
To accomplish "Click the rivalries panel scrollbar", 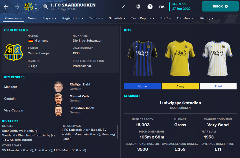I will point(118,132).
